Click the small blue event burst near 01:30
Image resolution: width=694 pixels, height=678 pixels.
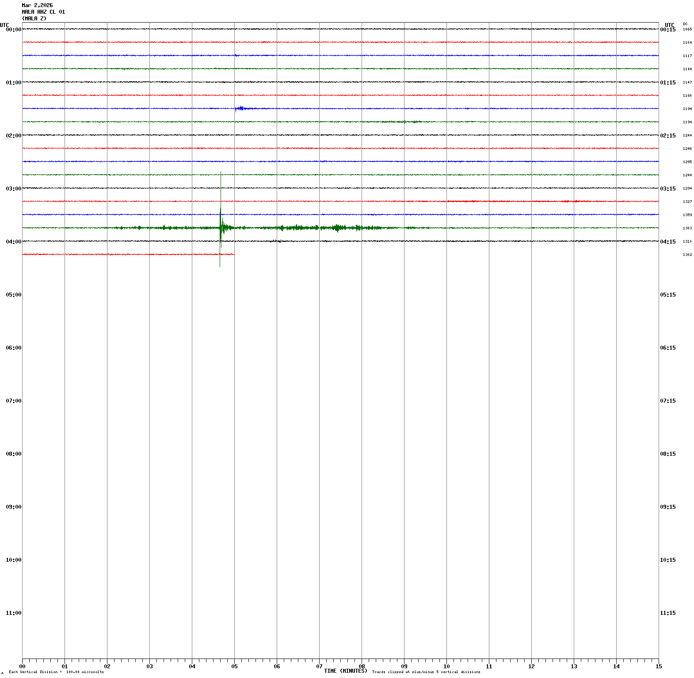coord(241,108)
